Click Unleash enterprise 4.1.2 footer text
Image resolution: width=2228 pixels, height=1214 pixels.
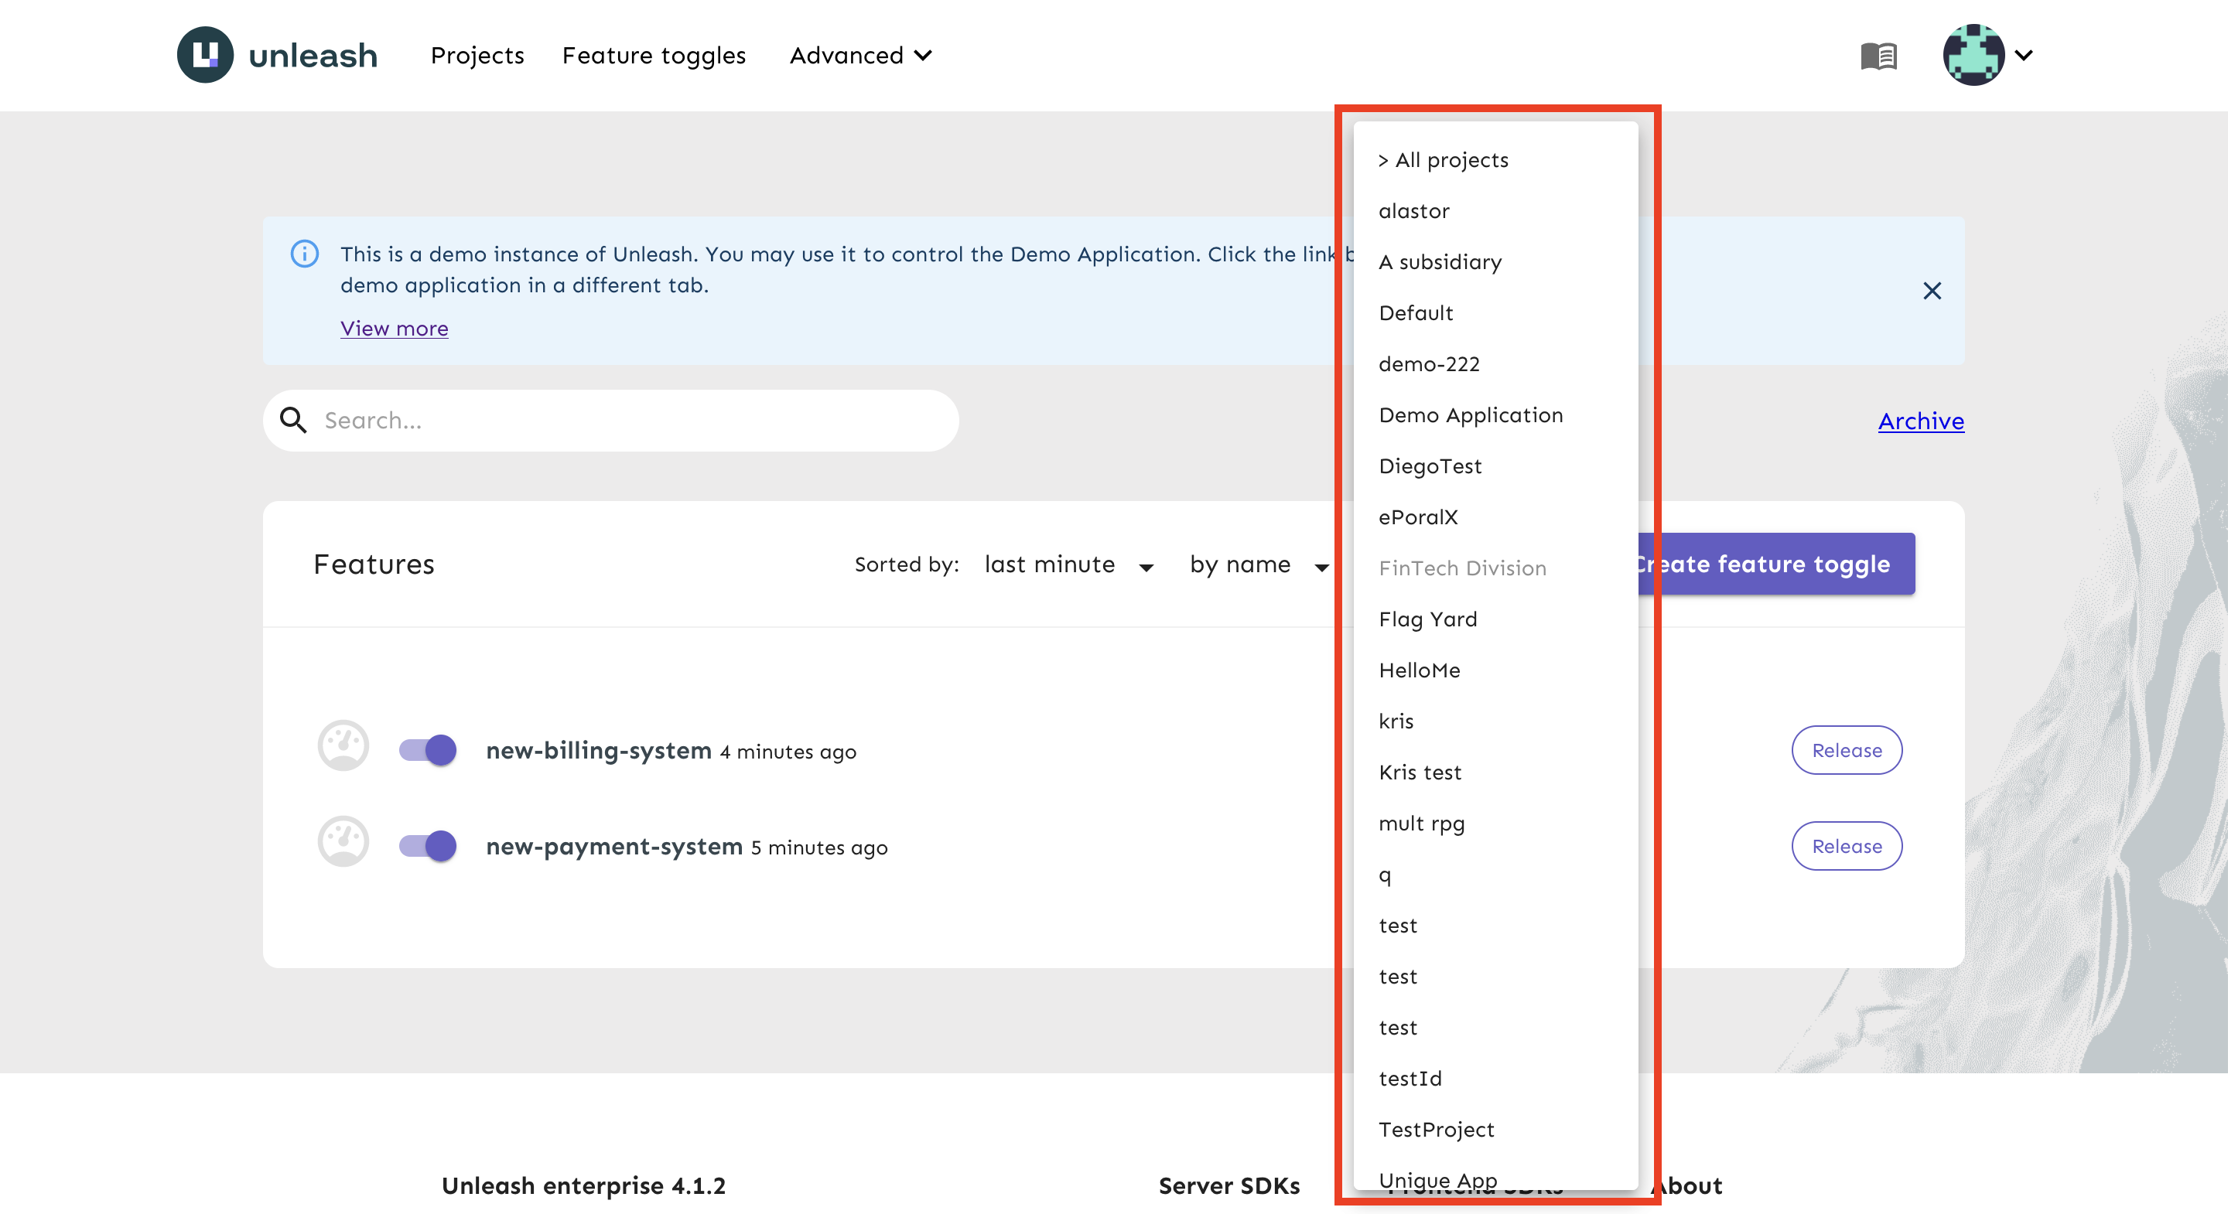[584, 1185]
